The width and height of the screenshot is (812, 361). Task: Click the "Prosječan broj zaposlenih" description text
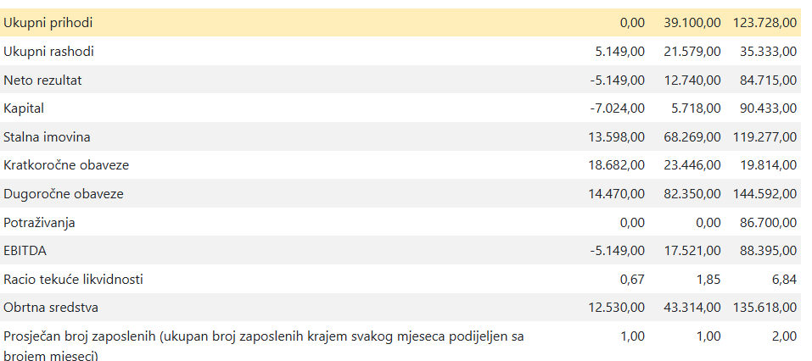263,336
